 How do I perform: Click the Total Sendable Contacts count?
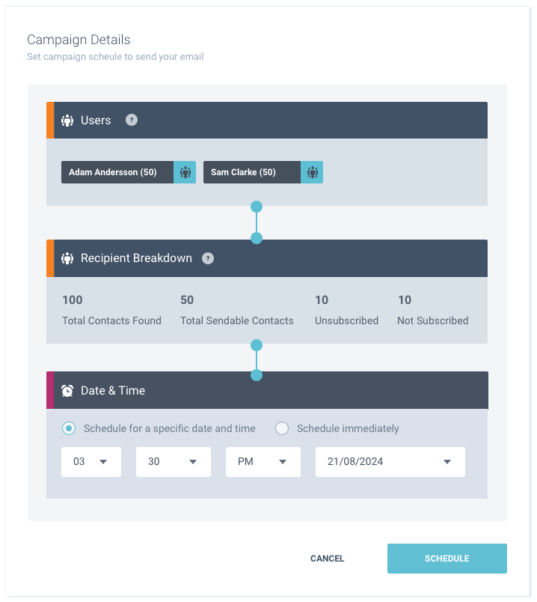point(187,300)
